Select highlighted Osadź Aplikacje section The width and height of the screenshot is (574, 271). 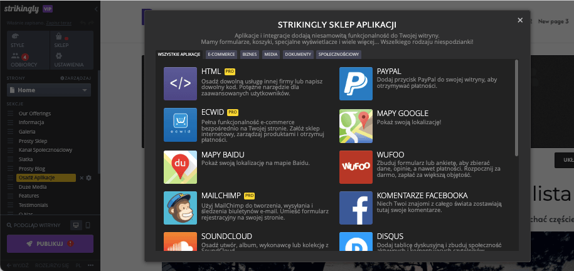tap(46, 178)
